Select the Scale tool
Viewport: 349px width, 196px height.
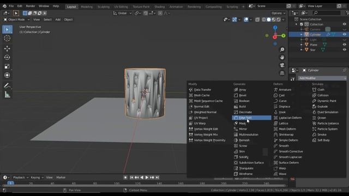coord(7,66)
